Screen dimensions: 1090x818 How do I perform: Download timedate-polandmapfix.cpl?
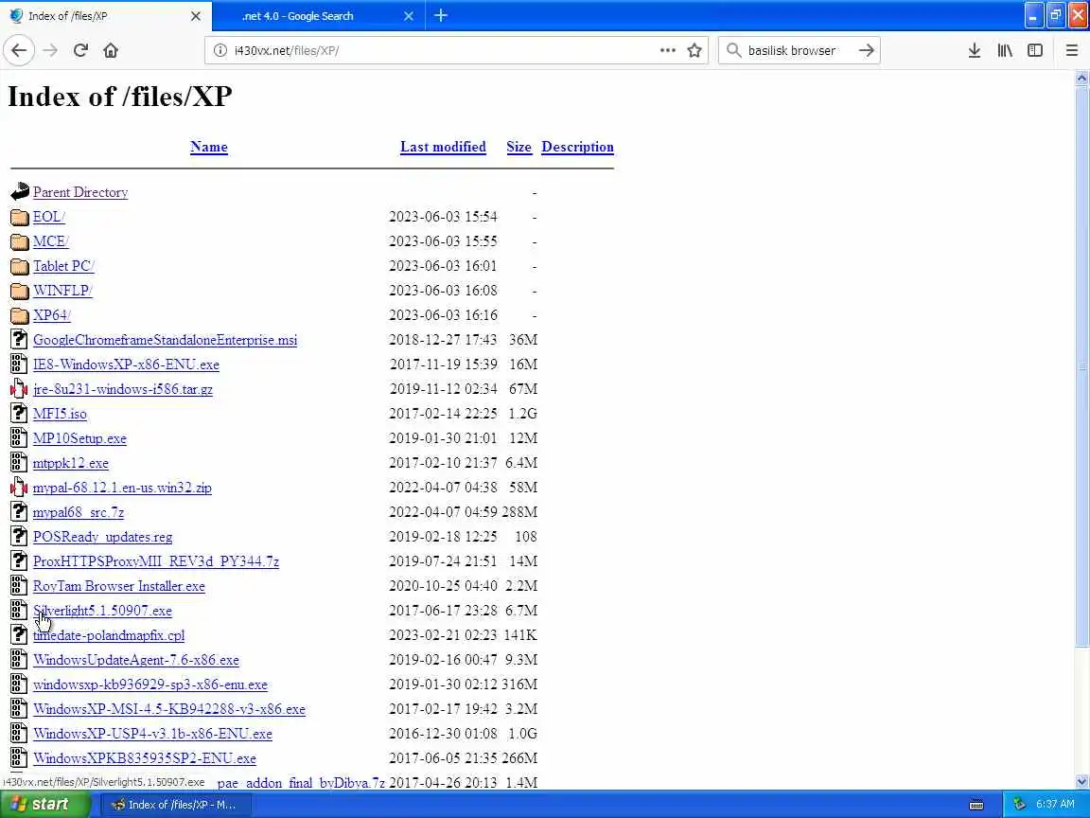coord(109,635)
